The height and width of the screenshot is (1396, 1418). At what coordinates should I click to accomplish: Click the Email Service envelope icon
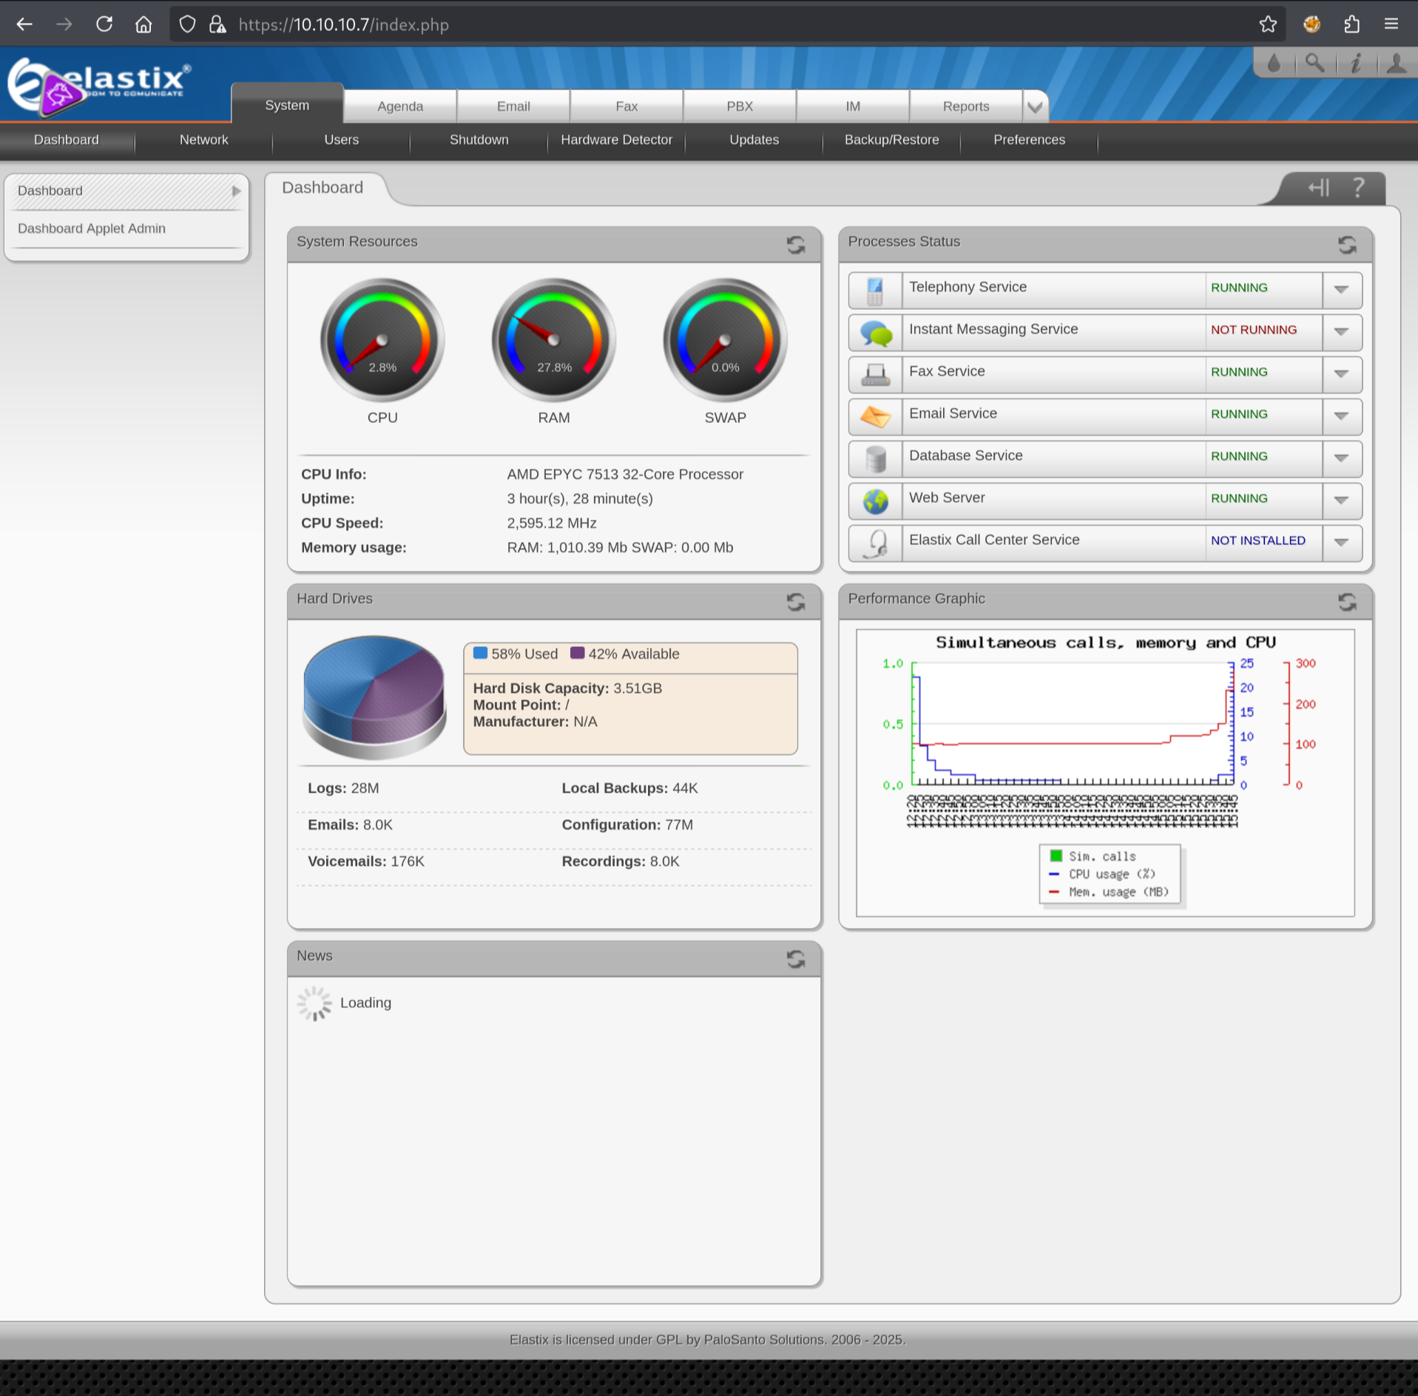875,417
